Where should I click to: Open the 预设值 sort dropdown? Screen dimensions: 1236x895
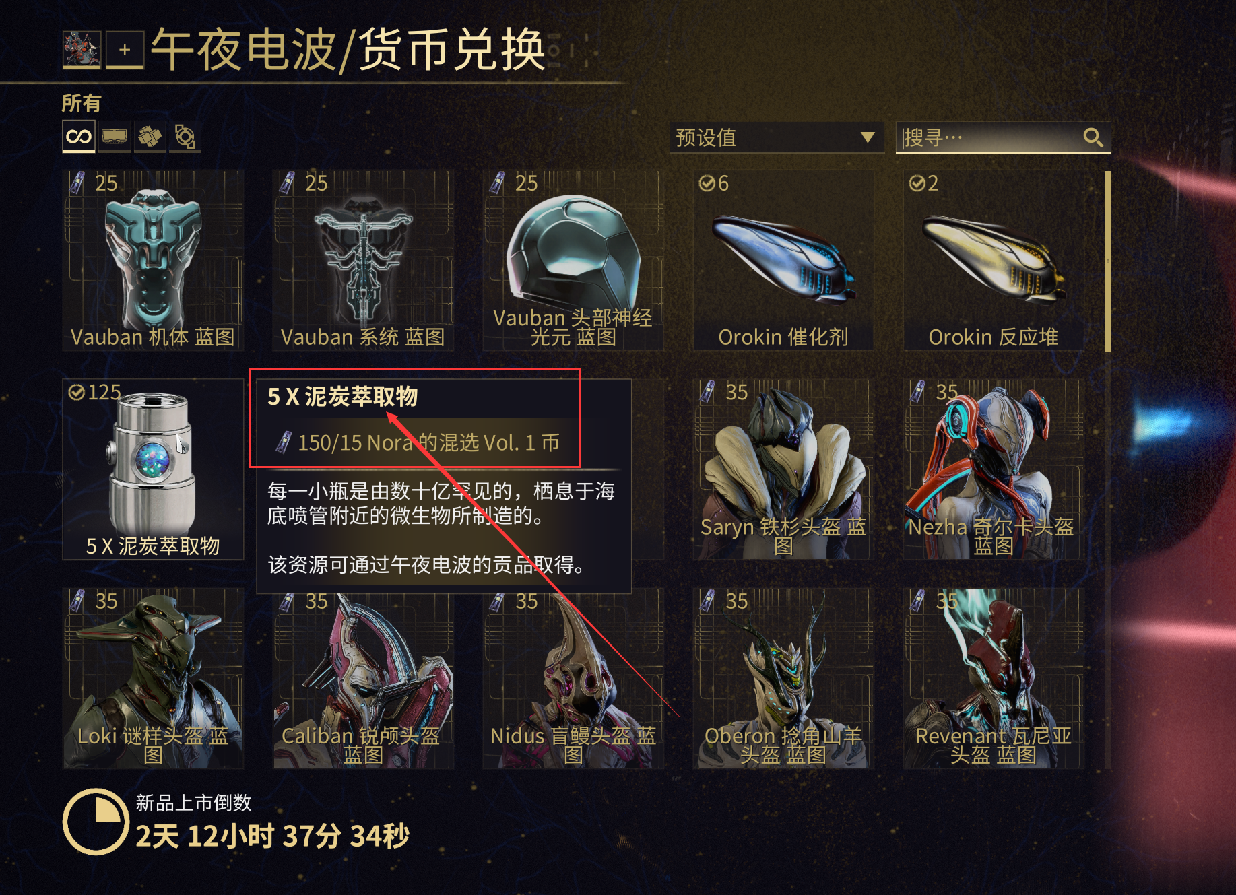(777, 137)
